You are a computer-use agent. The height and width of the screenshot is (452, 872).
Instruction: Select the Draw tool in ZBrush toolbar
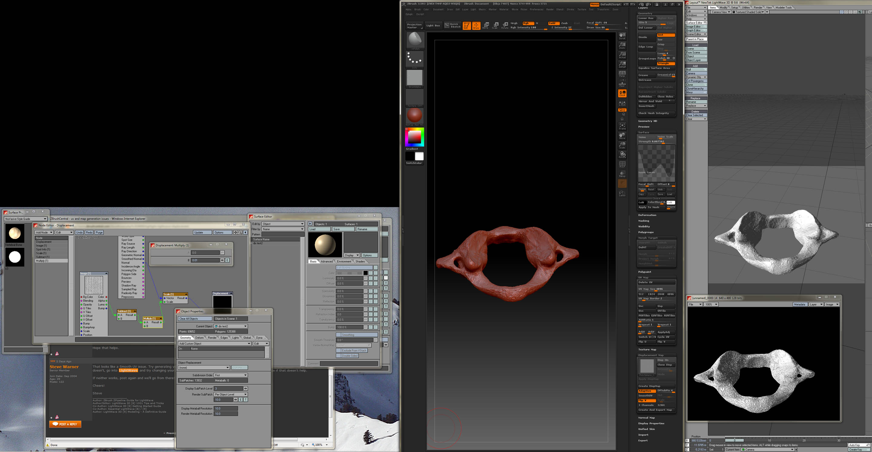tap(477, 25)
